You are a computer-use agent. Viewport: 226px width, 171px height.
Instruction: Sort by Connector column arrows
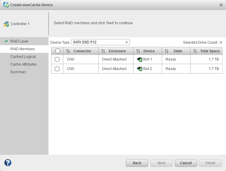coord(68,51)
